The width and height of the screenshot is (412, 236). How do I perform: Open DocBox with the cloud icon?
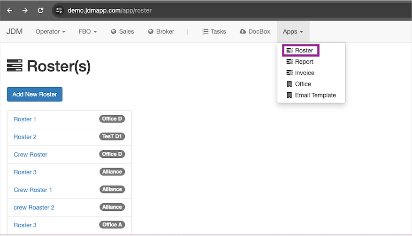point(255,32)
